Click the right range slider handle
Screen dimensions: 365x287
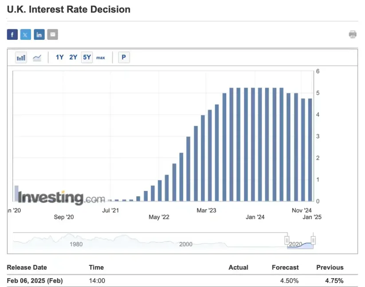click(314, 240)
